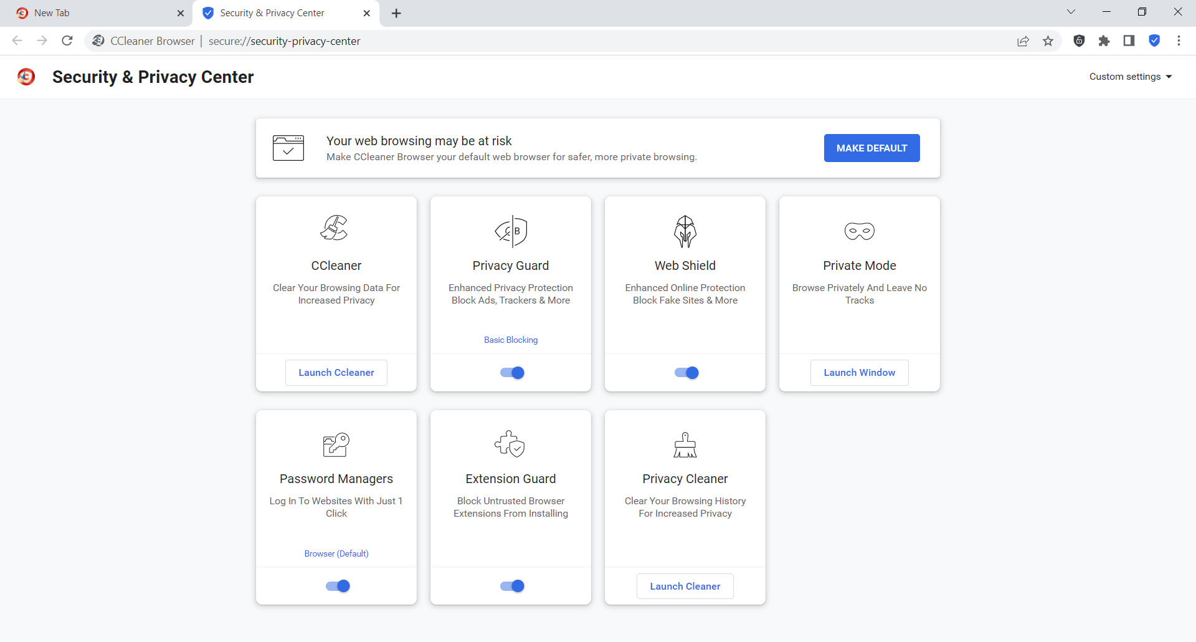Screen dimensions: 1196x642
Task: Click Launch Cleaner button
Action: pos(685,587)
